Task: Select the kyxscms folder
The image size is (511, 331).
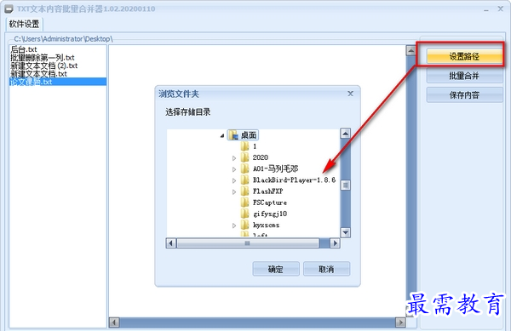Action: click(x=266, y=225)
